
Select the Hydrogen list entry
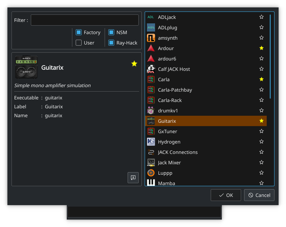point(206,142)
